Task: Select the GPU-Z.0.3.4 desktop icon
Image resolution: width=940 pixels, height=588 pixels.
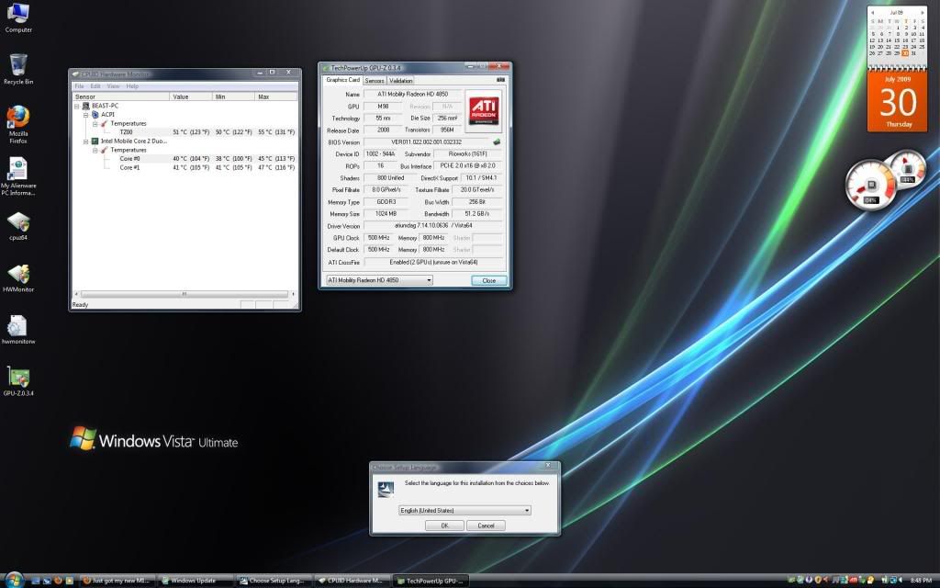Action: pos(18,381)
